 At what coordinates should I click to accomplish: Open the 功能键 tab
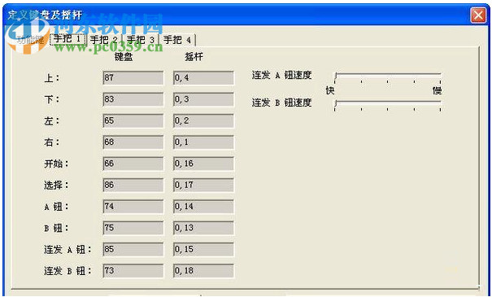coord(31,40)
